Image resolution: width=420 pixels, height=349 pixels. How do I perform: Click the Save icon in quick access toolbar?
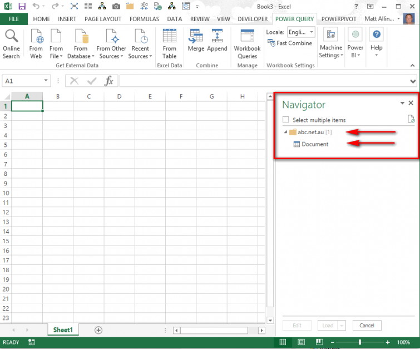coord(22,6)
